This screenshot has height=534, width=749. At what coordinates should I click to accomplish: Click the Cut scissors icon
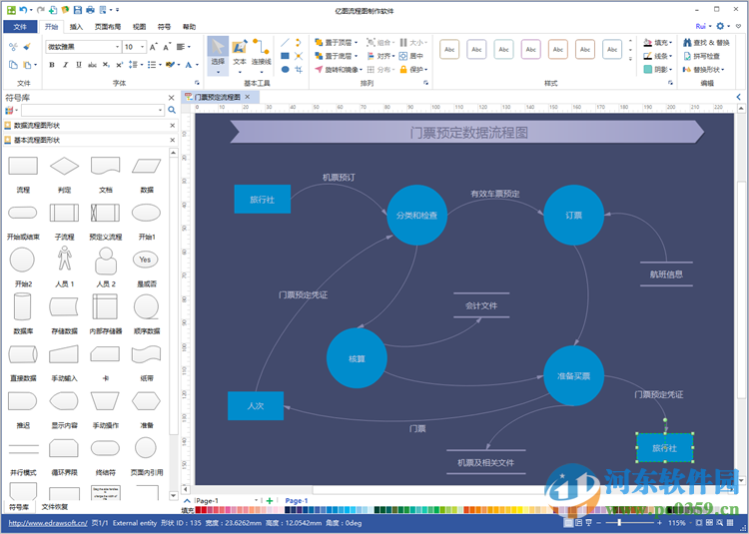tap(13, 47)
